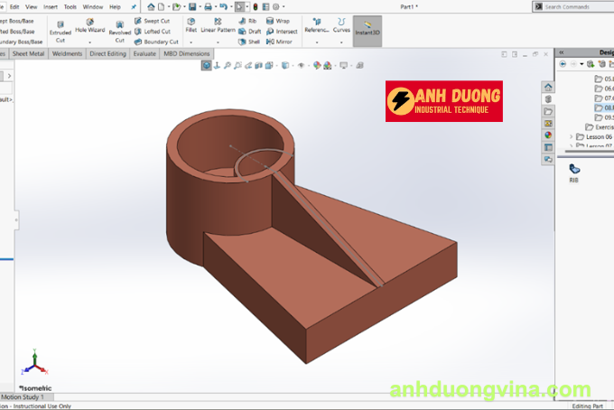614x410 pixels.
Task: Expand the Fillet dropdown arrow
Action: (x=191, y=42)
